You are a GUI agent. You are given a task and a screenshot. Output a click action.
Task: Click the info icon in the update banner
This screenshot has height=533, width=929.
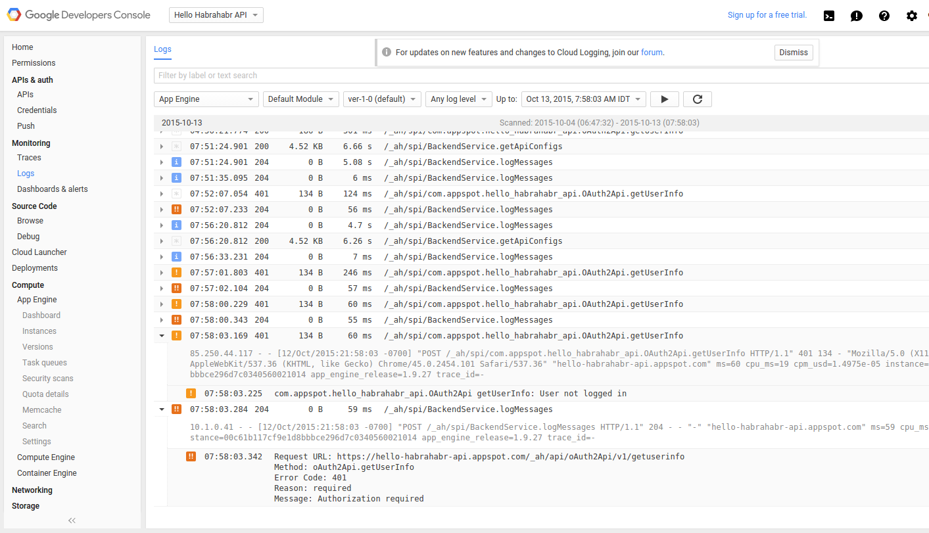[x=387, y=53]
